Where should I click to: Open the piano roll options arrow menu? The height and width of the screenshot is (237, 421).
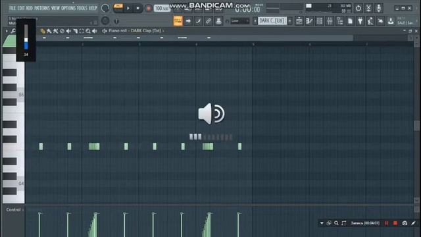pyautogui.click(x=7, y=31)
